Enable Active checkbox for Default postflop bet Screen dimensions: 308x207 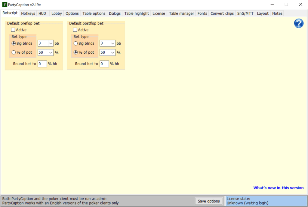tap(75, 30)
